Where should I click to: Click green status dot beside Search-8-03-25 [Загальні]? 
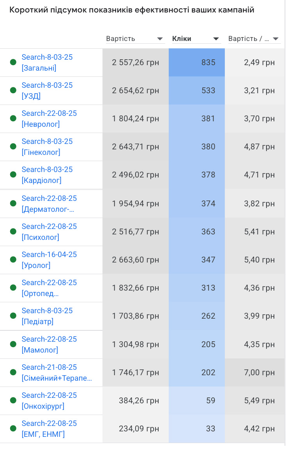click(13, 62)
